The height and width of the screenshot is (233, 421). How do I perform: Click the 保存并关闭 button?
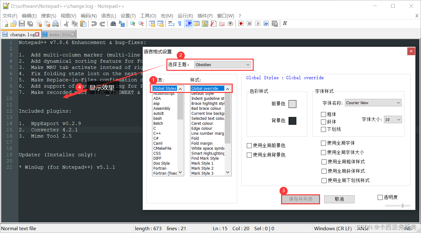pyautogui.click(x=300, y=199)
